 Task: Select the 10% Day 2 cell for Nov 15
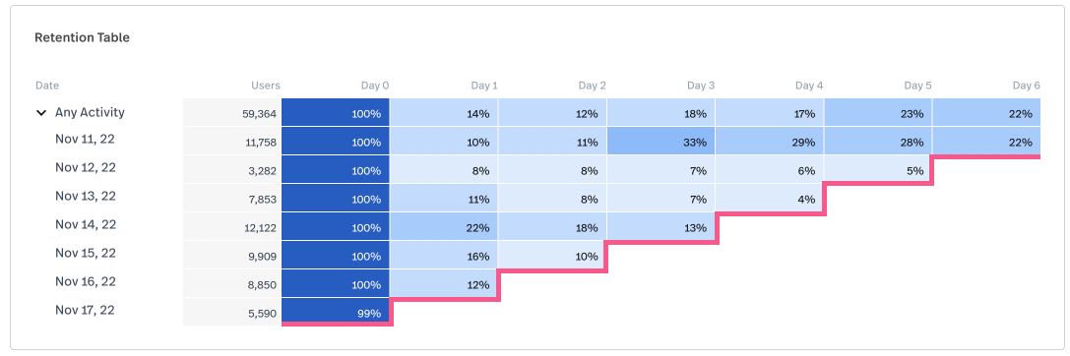pos(553,256)
